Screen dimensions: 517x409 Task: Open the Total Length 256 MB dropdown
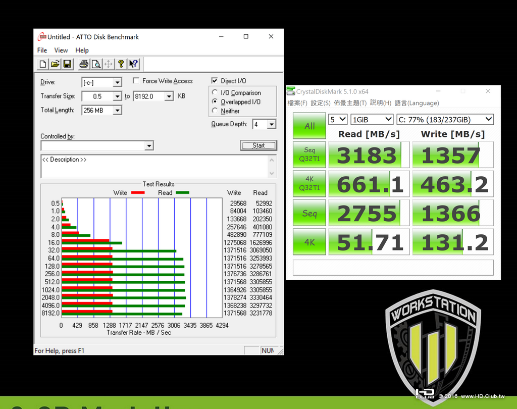pyautogui.click(x=117, y=110)
